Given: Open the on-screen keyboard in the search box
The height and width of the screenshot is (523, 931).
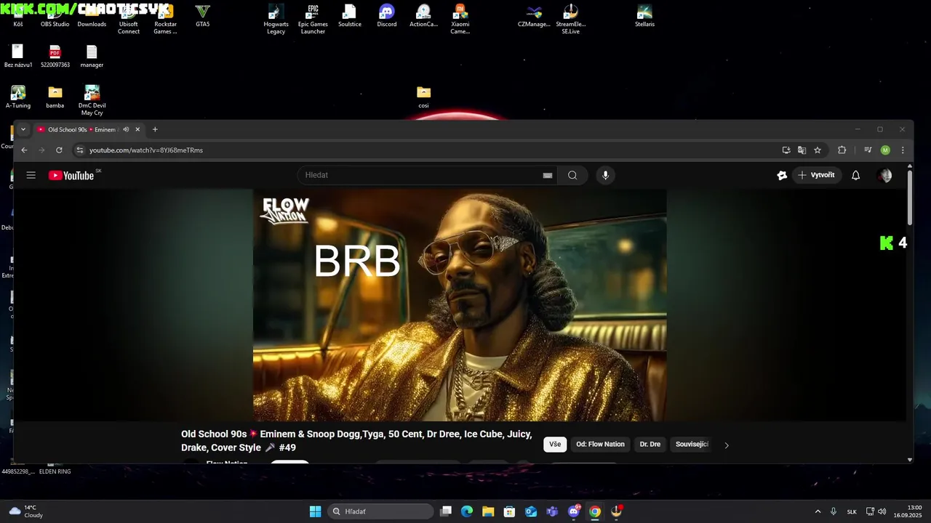Looking at the screenshot, I should pyautogui.click(x=548, y=175).
